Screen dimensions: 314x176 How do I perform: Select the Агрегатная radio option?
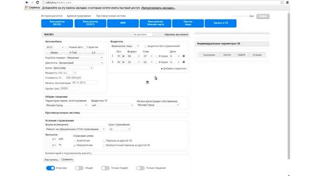(x=75, y=141)
